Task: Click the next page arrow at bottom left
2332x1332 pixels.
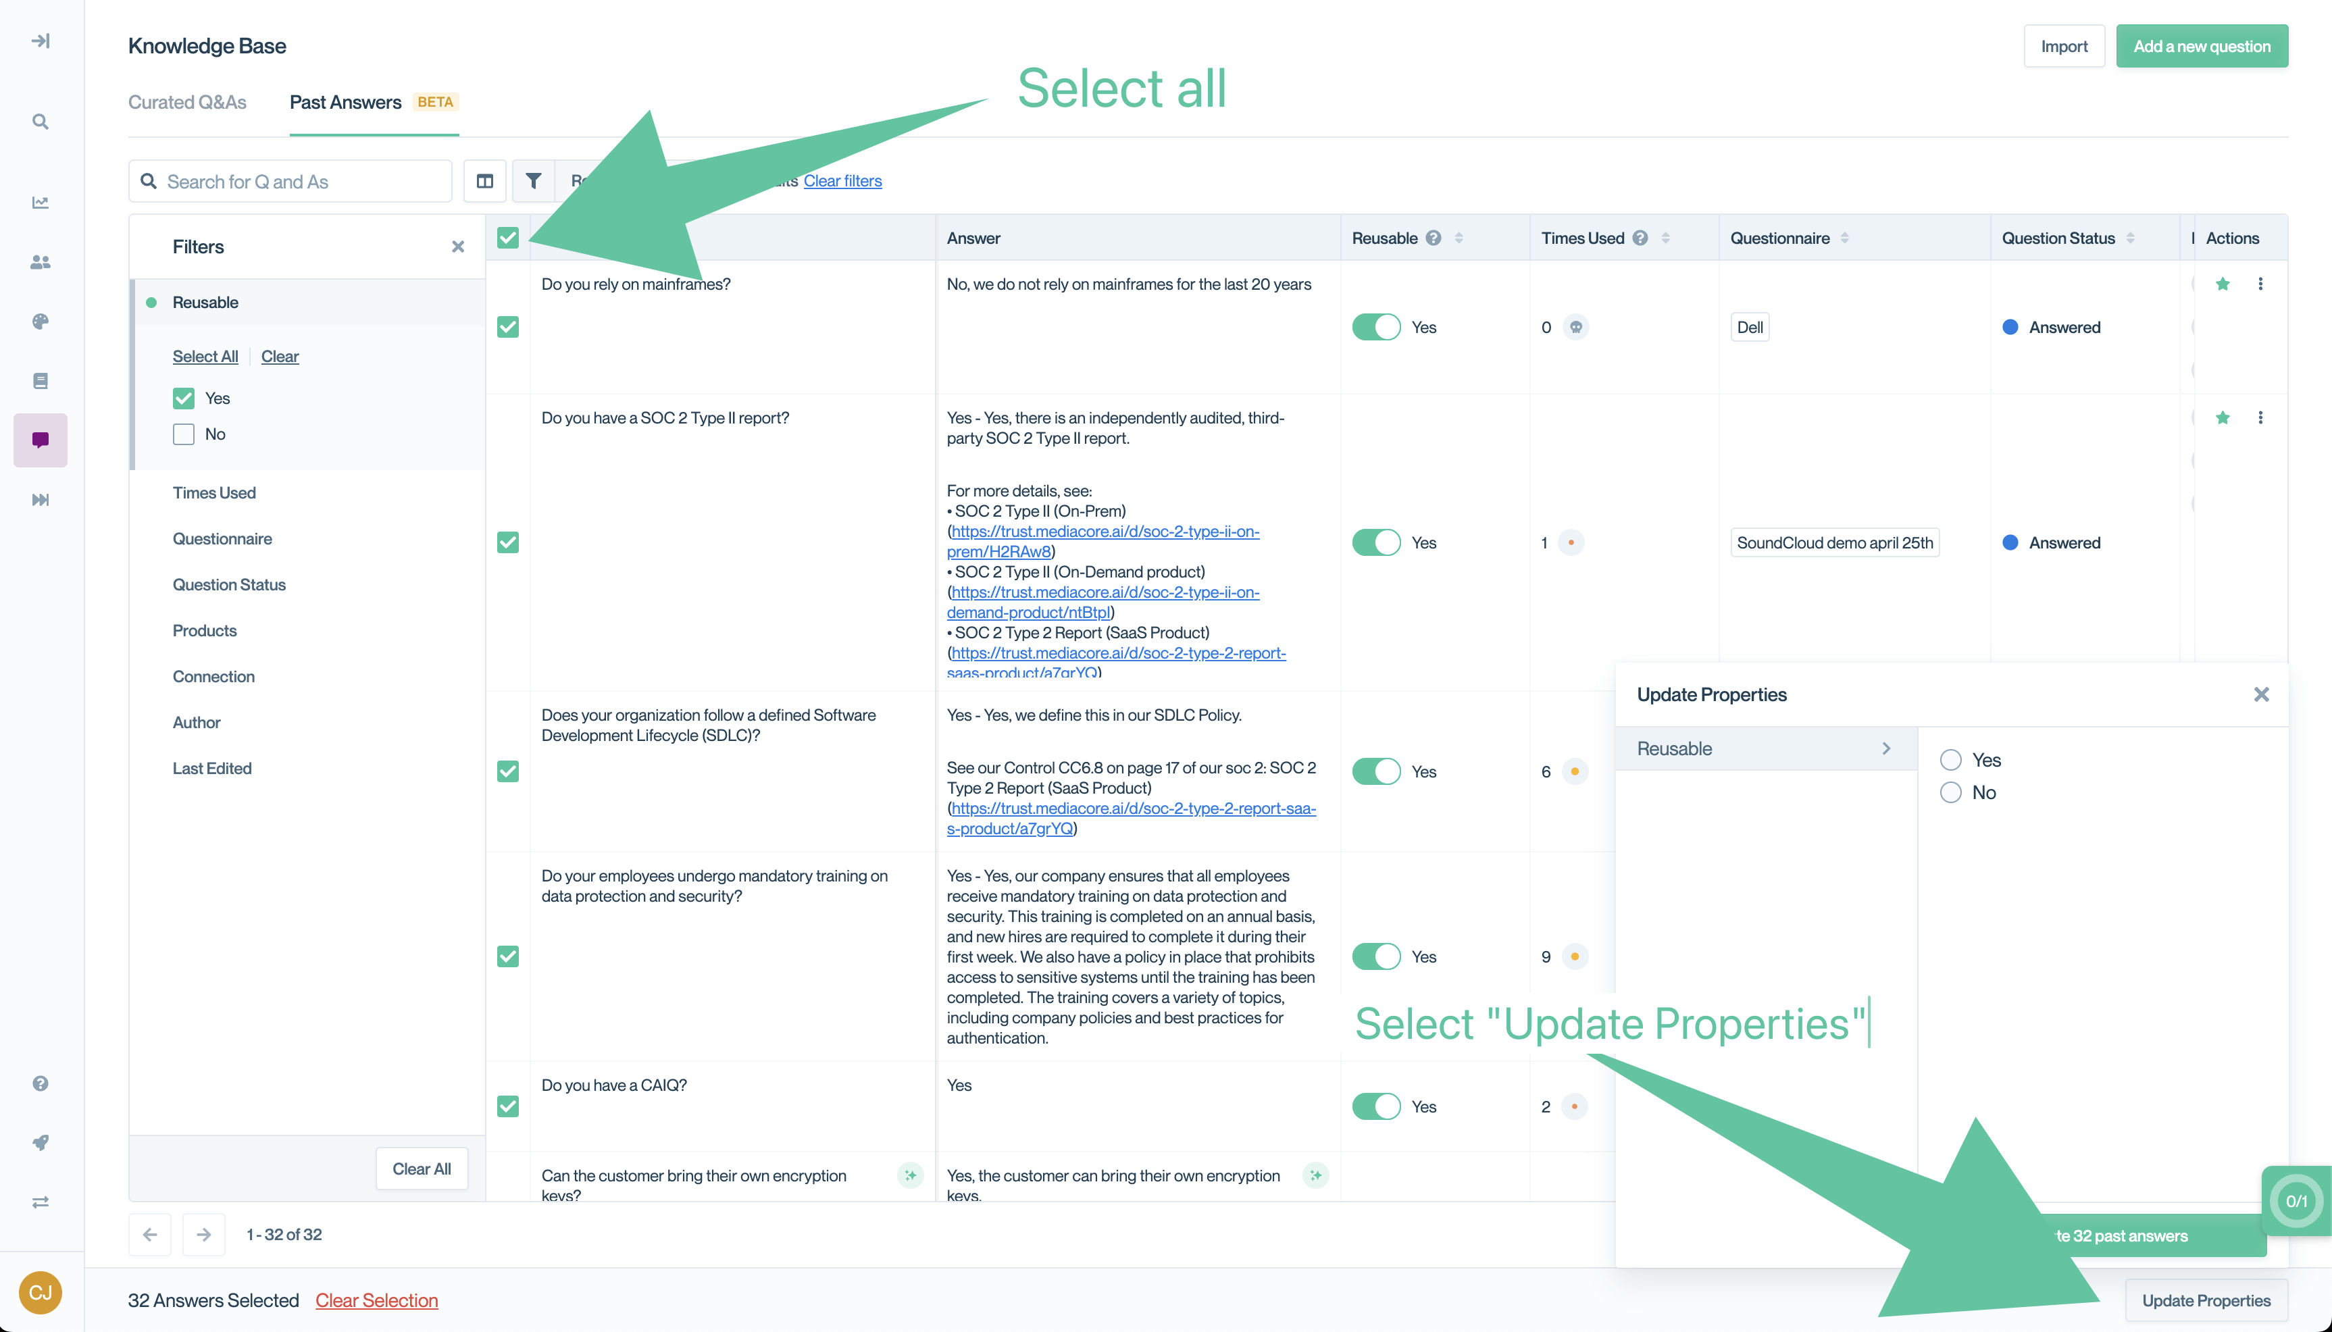Action: coord(203,1234)
